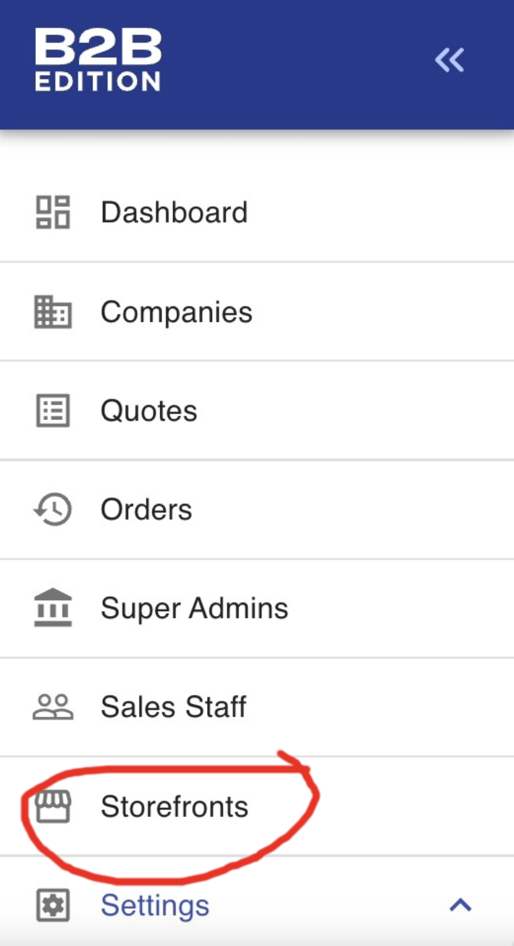Click the Companies building icon
Screen dimensions: 514x946
(x=52, y=311)
